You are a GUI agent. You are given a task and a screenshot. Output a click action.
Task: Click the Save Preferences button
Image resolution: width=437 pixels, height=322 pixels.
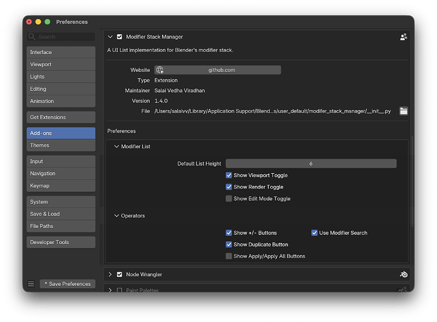point(68,284)
